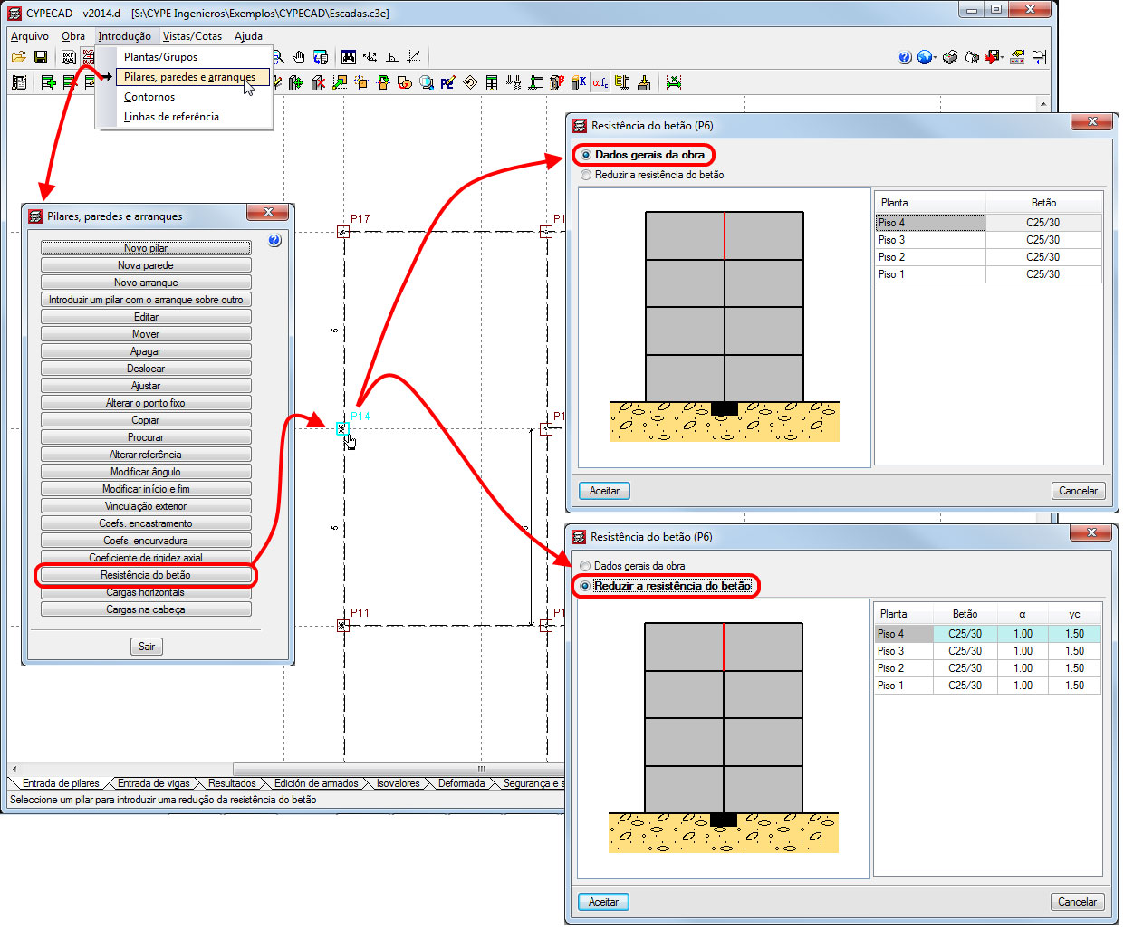Click the 'Modificar ângulo' button

pos(146,472)
